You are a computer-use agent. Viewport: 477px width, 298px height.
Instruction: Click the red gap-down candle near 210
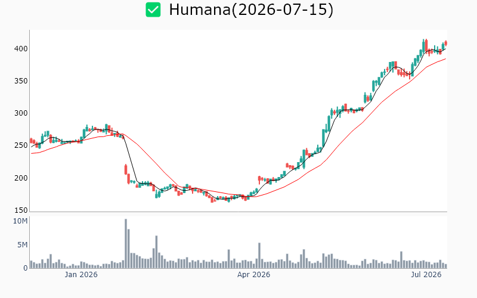point(126,169)
